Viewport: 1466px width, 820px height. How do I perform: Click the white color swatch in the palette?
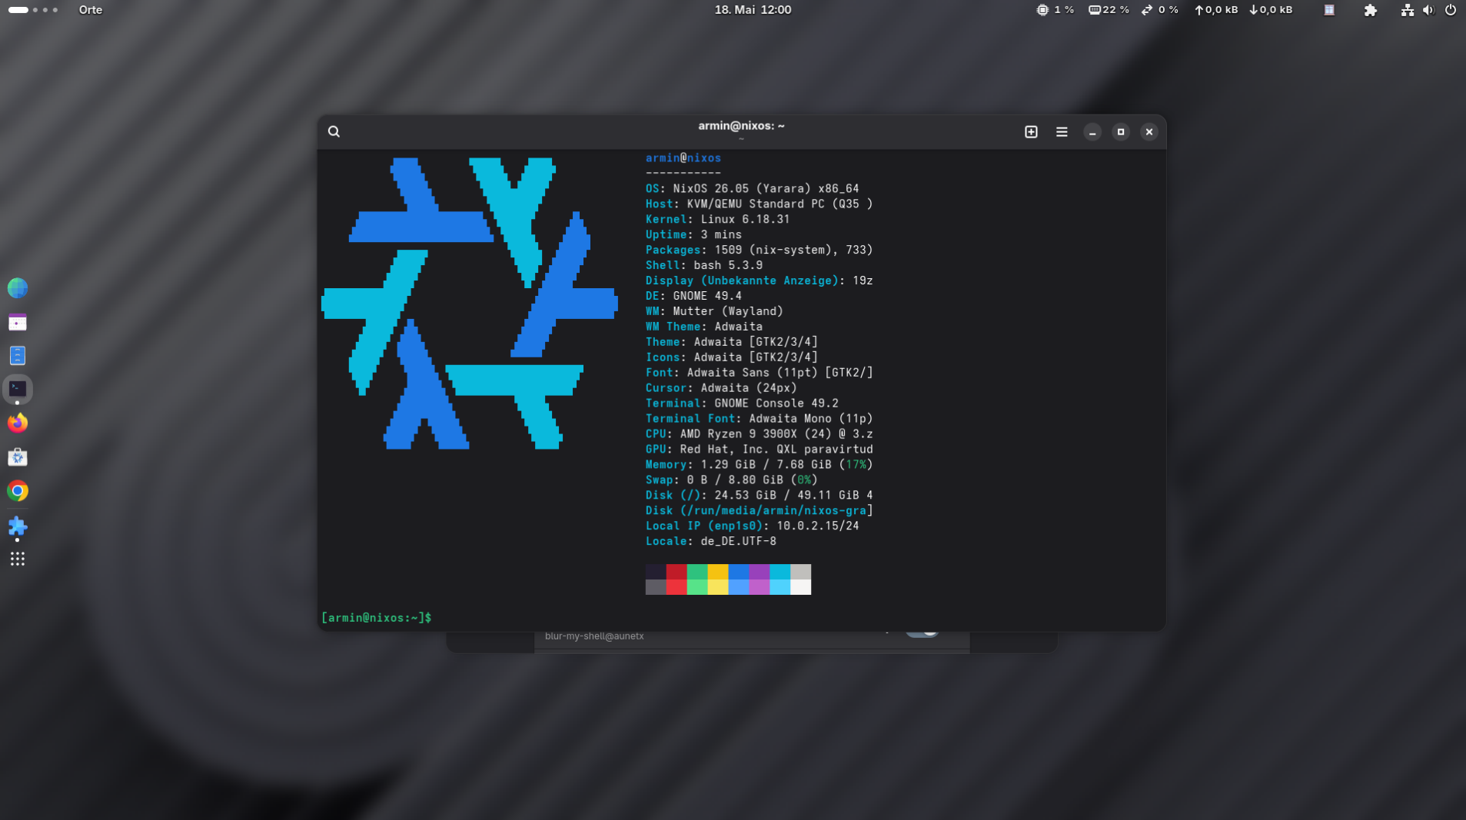point(800,587)
